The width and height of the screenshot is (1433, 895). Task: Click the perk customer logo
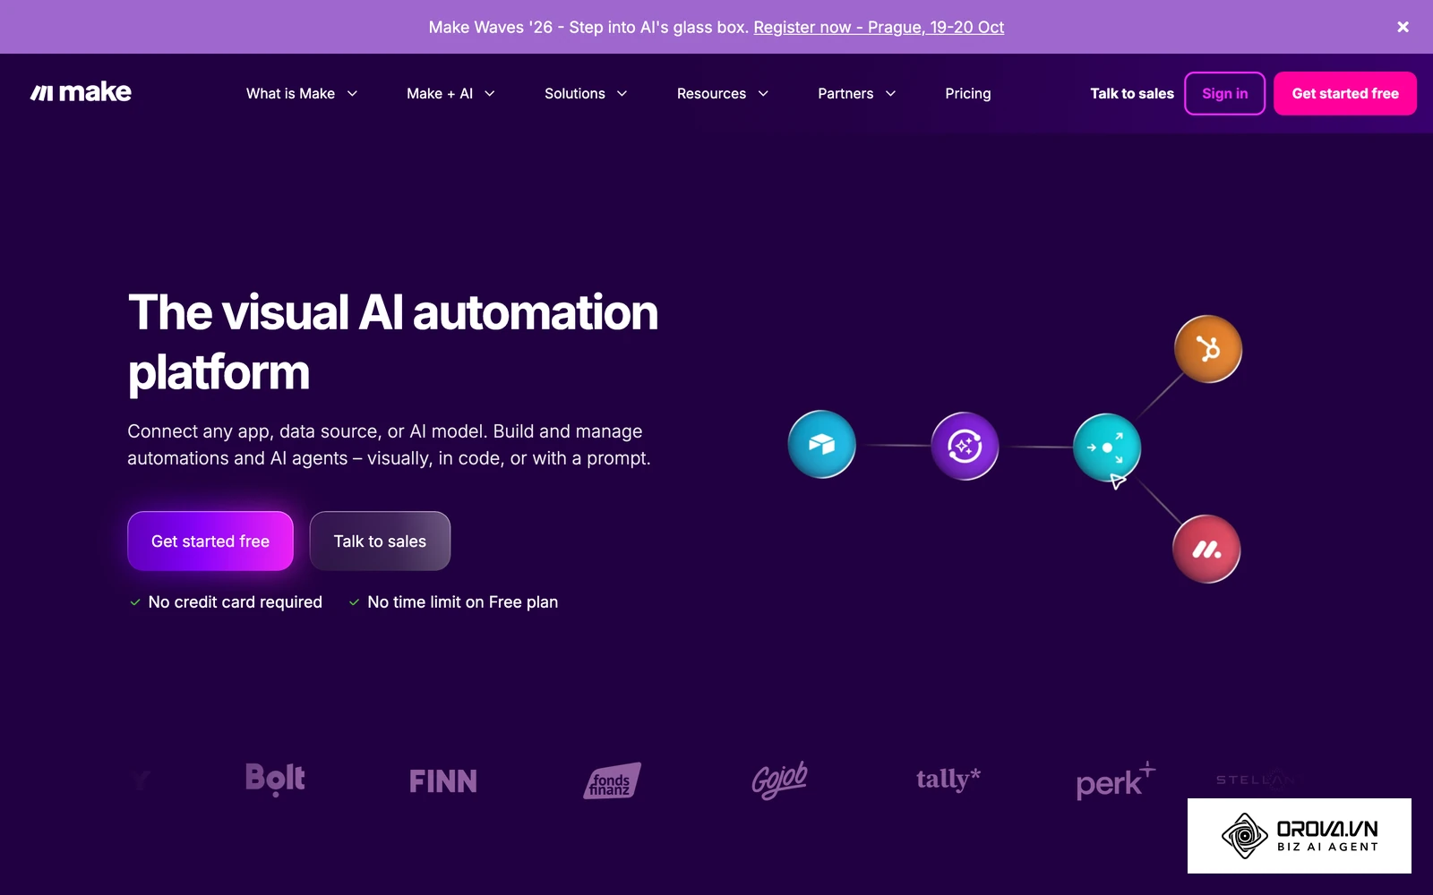click(1115, 780)
